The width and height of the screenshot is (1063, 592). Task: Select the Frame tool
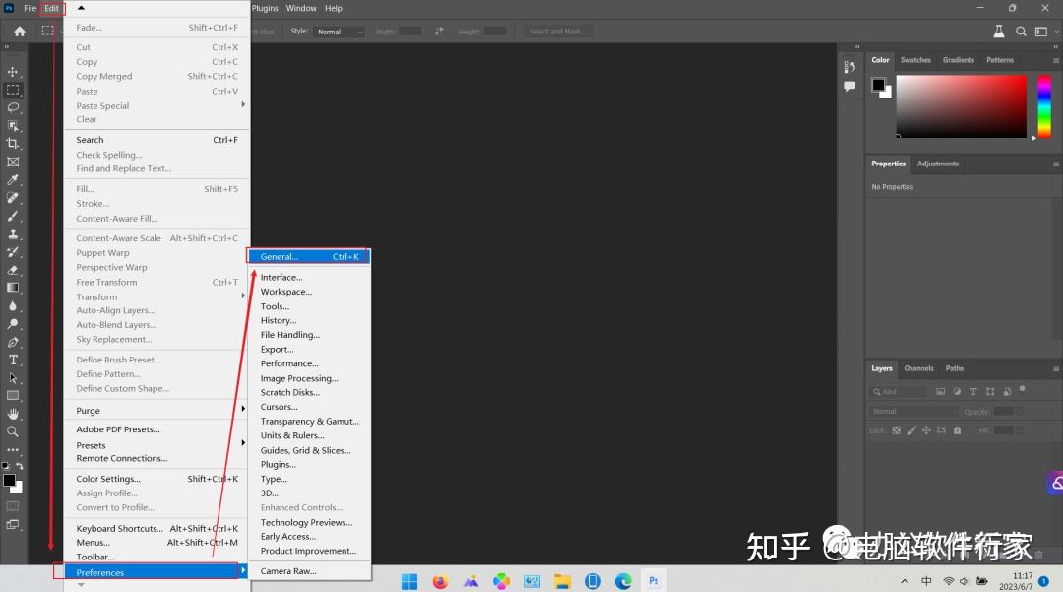point(13,163)
